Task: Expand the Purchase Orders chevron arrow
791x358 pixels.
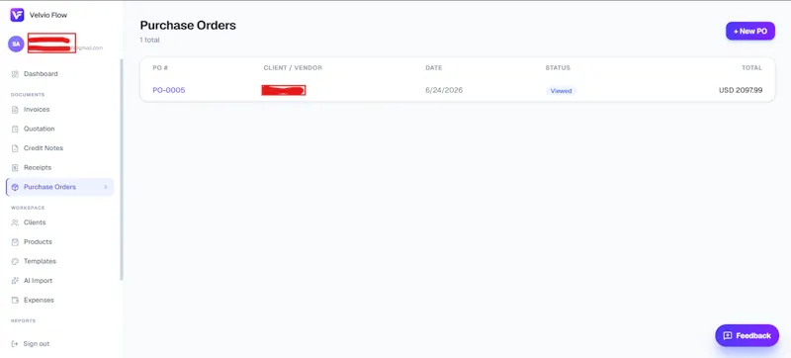Action: (106, 187)
